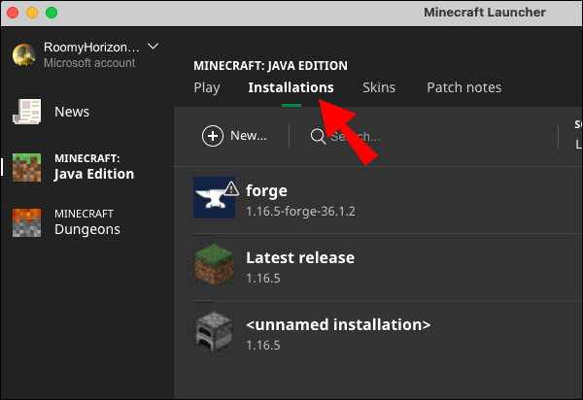Click the unnamed installation furnace icon
Viewport: 583px width, 400px height.
pos(215,332)
